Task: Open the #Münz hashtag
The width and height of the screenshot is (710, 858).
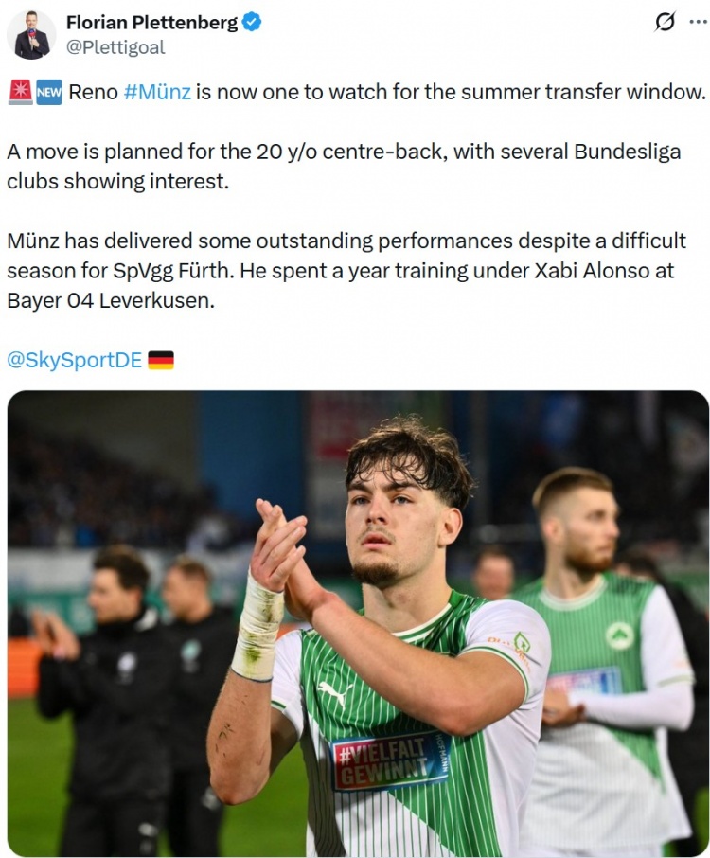Action: coord(157,92)
